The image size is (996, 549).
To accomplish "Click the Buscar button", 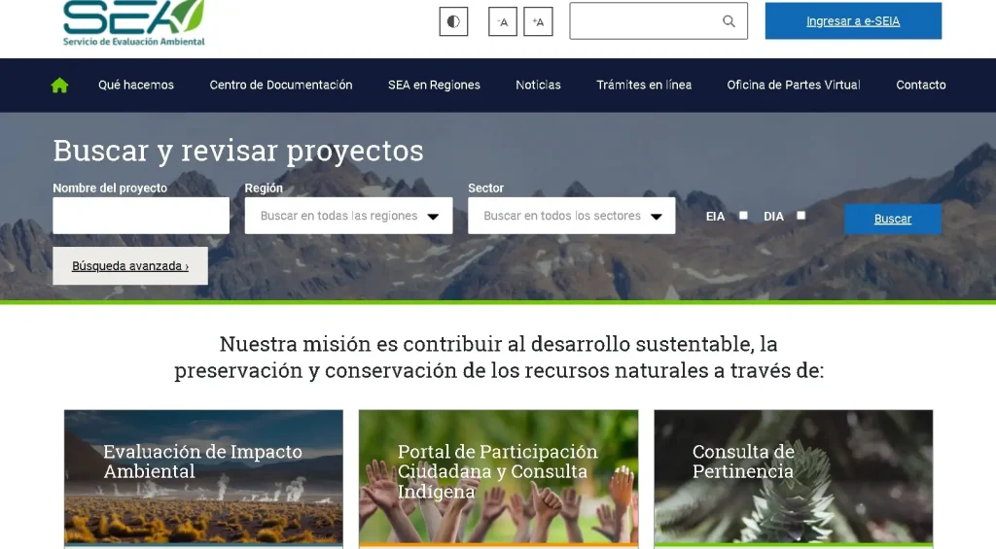I will tap(893, 219).
